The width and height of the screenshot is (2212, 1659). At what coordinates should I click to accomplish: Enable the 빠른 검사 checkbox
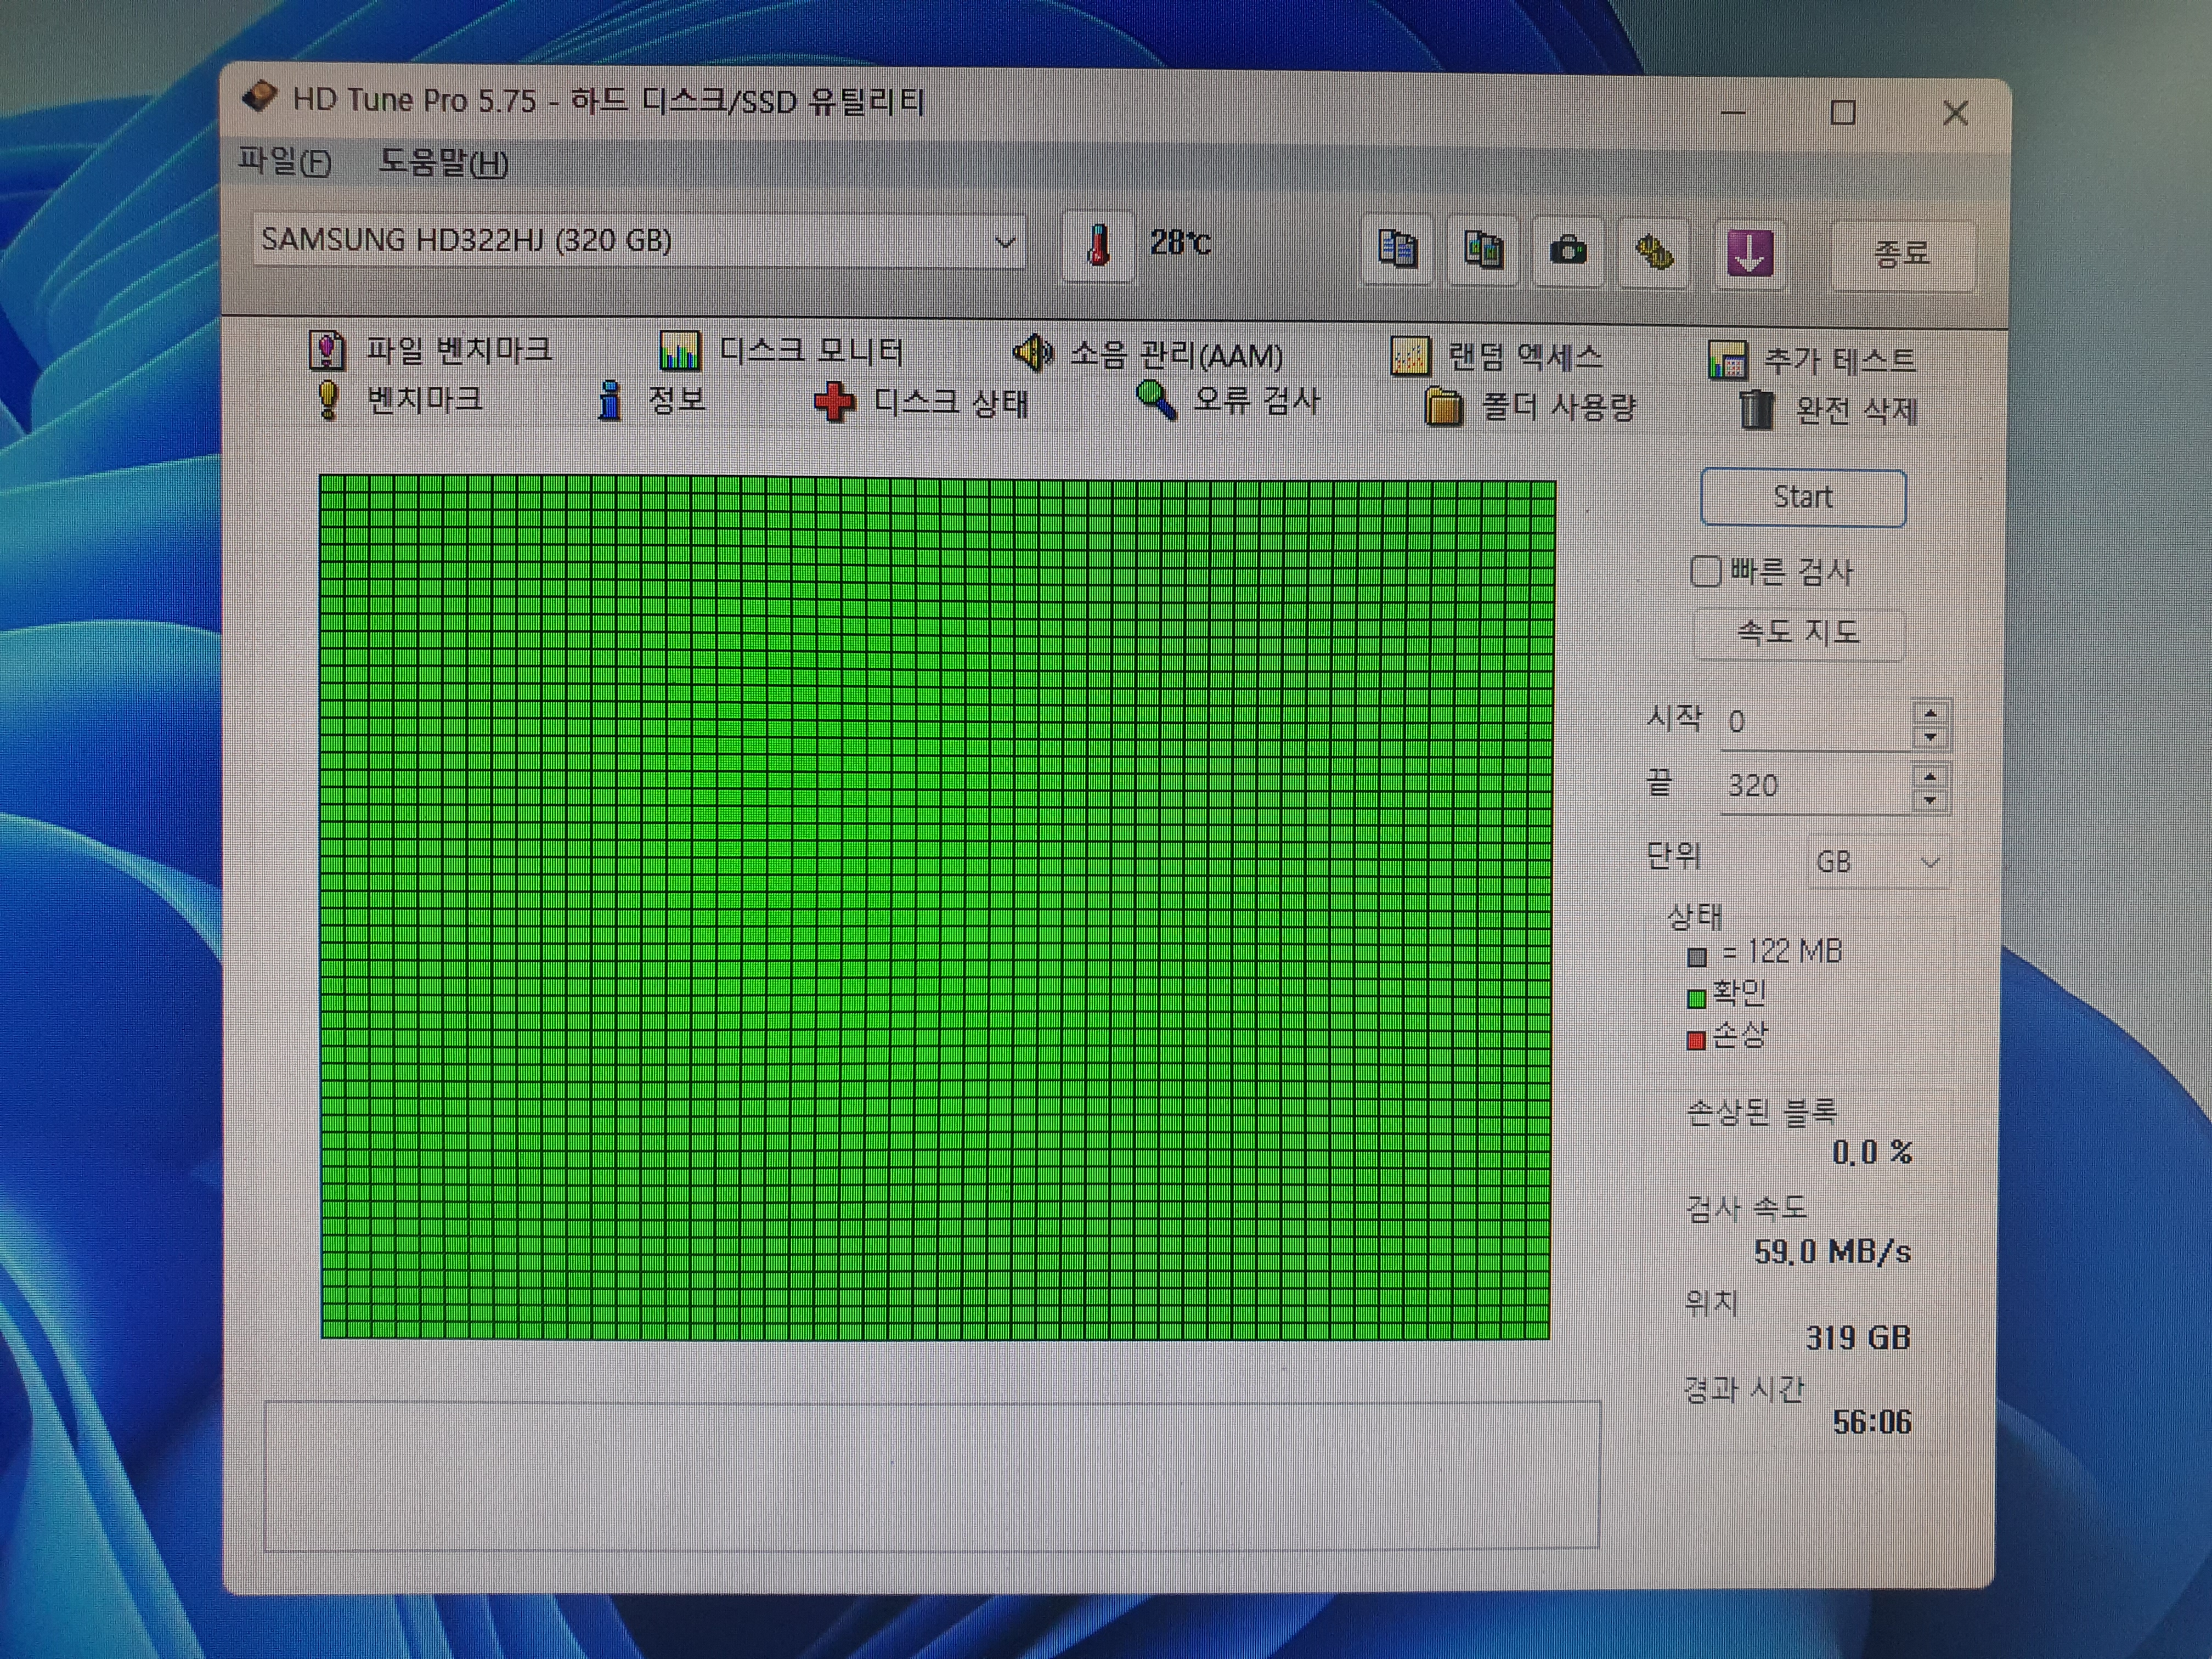click(1705, 571)
